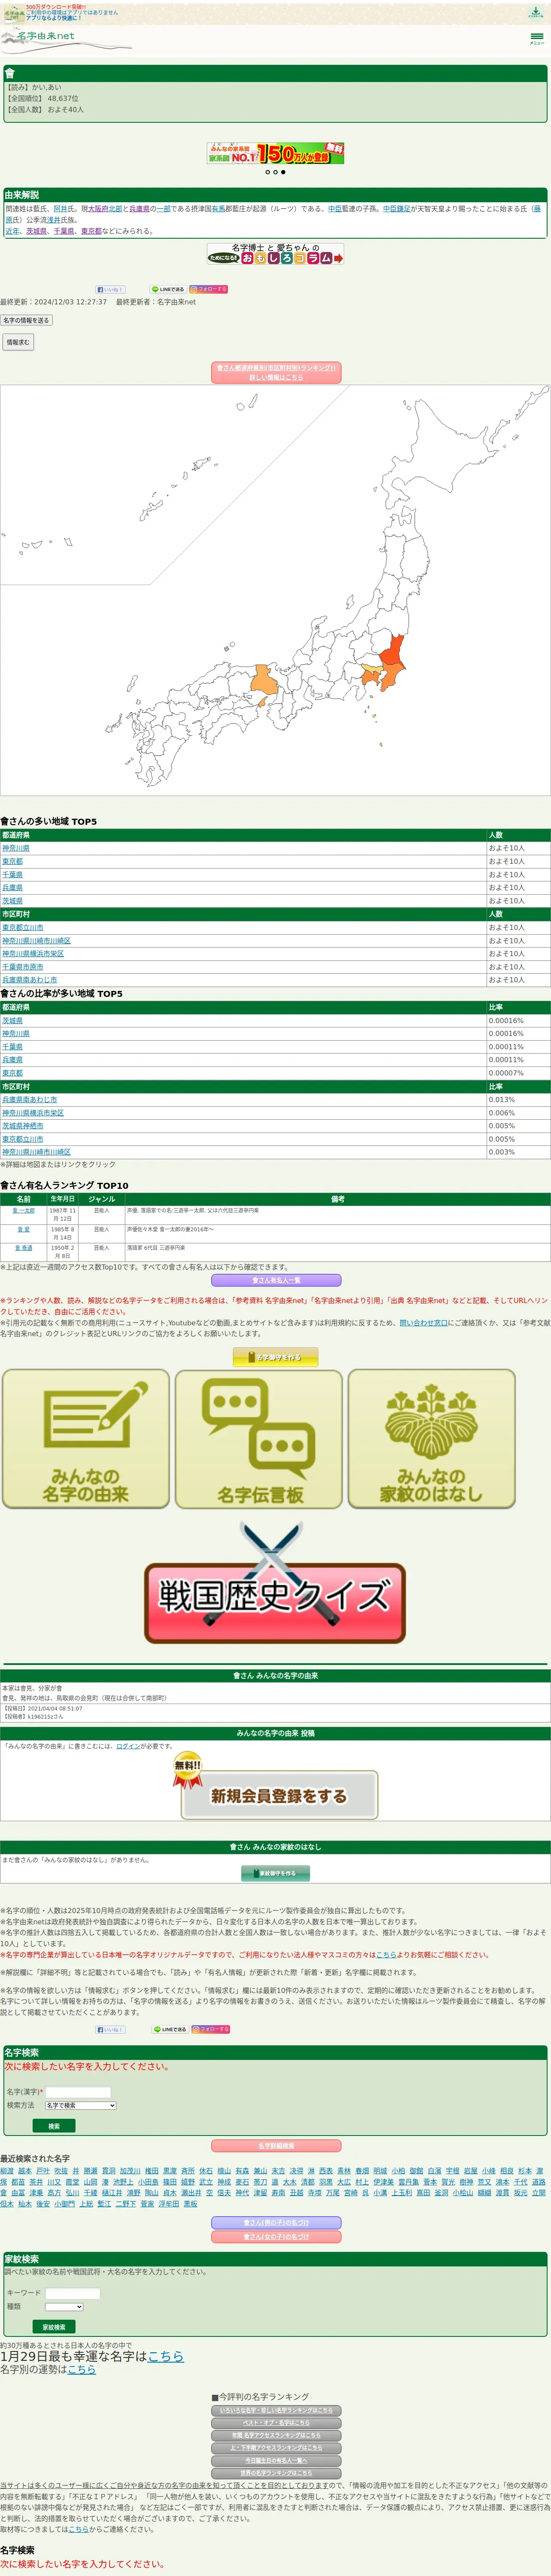551x2576 pixels.
Task: Click the 名字御守を作る button
Action: click(x=275, y=1357)
